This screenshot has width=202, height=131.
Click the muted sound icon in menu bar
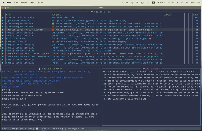[127, 2]
